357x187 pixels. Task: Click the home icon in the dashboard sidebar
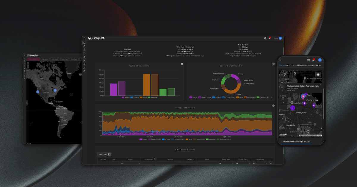coord(84,43)
